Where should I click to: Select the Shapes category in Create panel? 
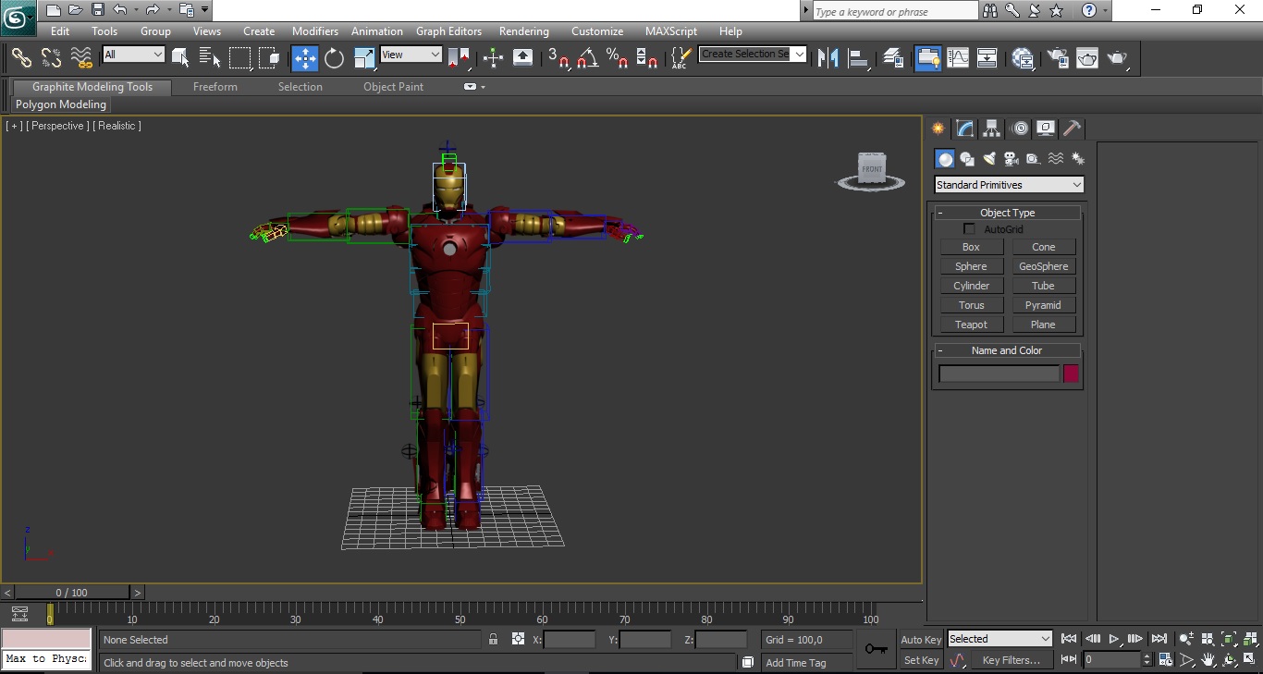tap(967, 159)
